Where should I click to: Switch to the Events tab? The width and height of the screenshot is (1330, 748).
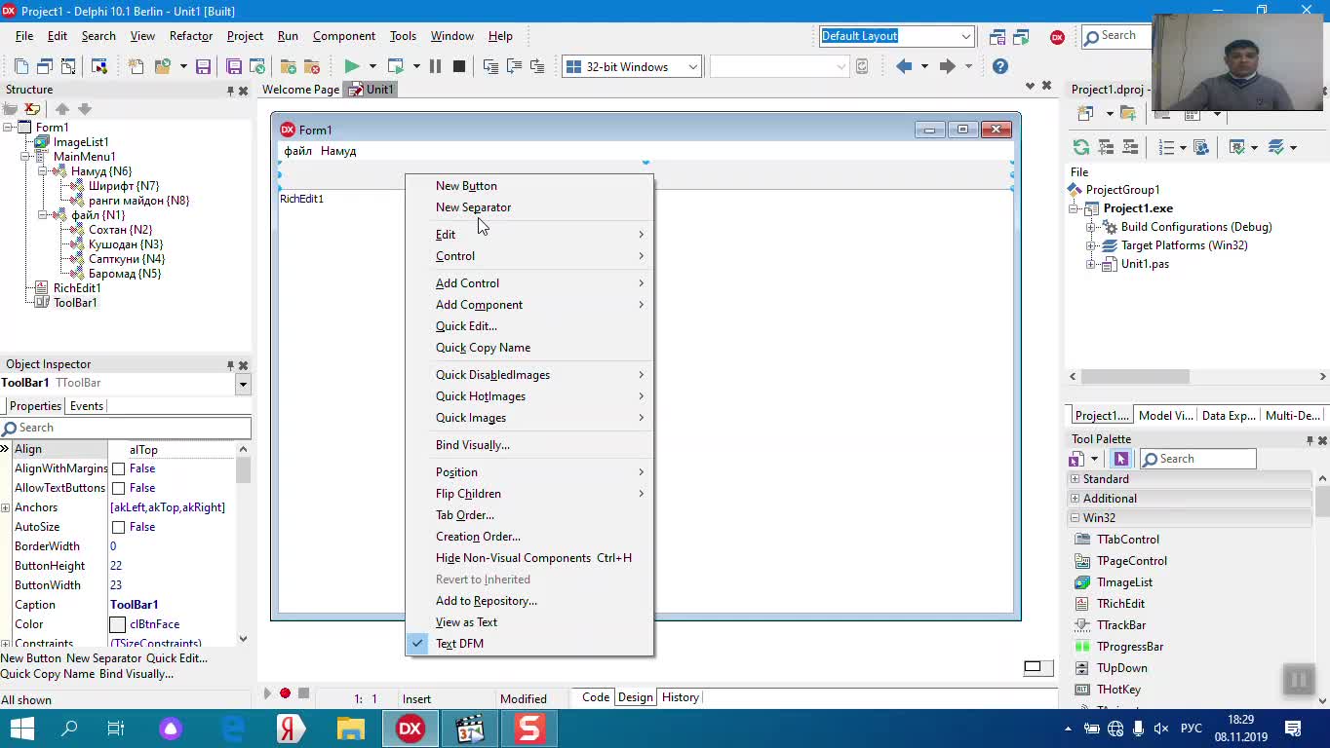tap(87, 406)
